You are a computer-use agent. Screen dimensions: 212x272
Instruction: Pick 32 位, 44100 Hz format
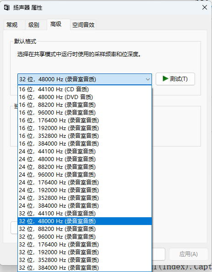85,214
